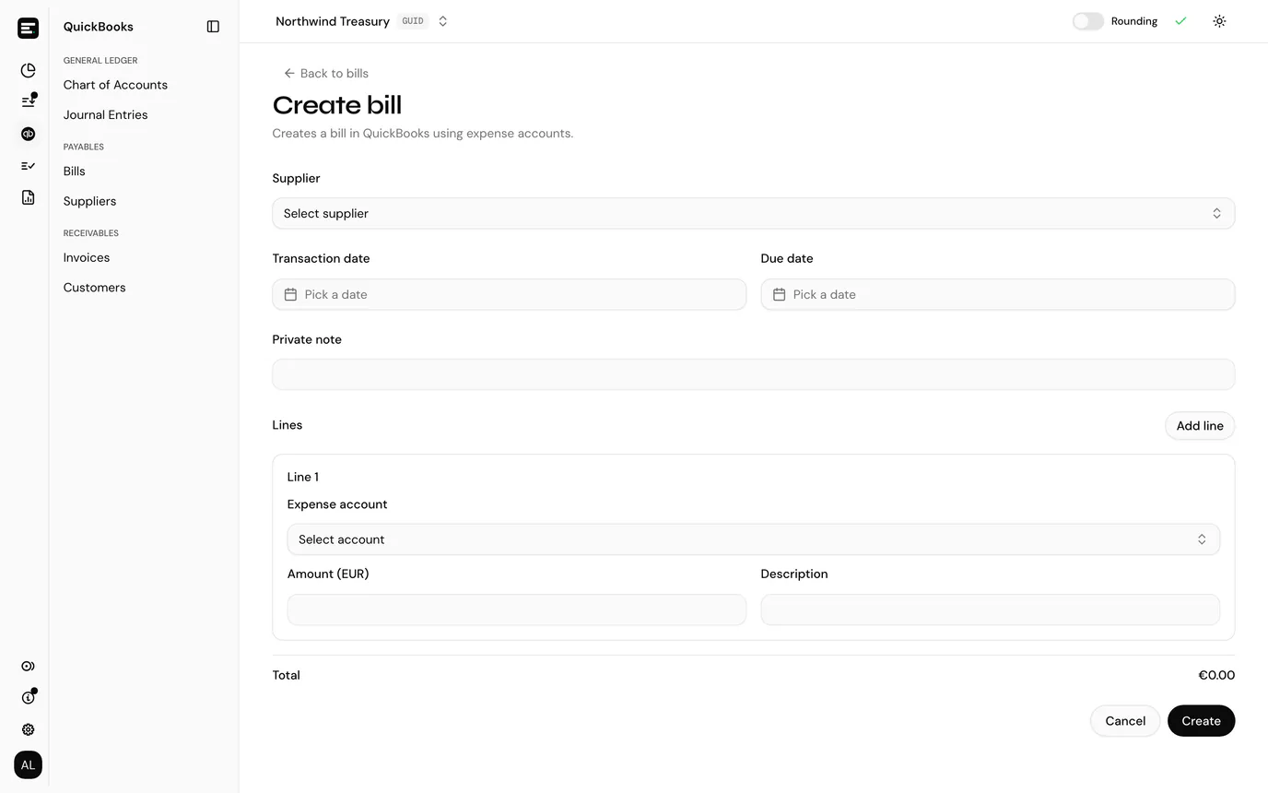Viewport: 1268px width, 793px height.
Task: Click the broadcast target icon near bottom of rail
Action: tap(28, 666)
